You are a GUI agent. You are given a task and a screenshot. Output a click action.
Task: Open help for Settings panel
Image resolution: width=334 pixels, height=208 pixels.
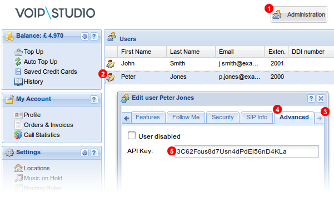coord(94,153)
